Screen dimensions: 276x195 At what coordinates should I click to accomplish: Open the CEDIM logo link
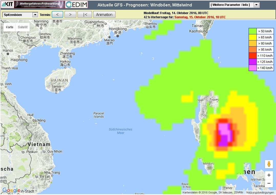[x=76, y=4]
